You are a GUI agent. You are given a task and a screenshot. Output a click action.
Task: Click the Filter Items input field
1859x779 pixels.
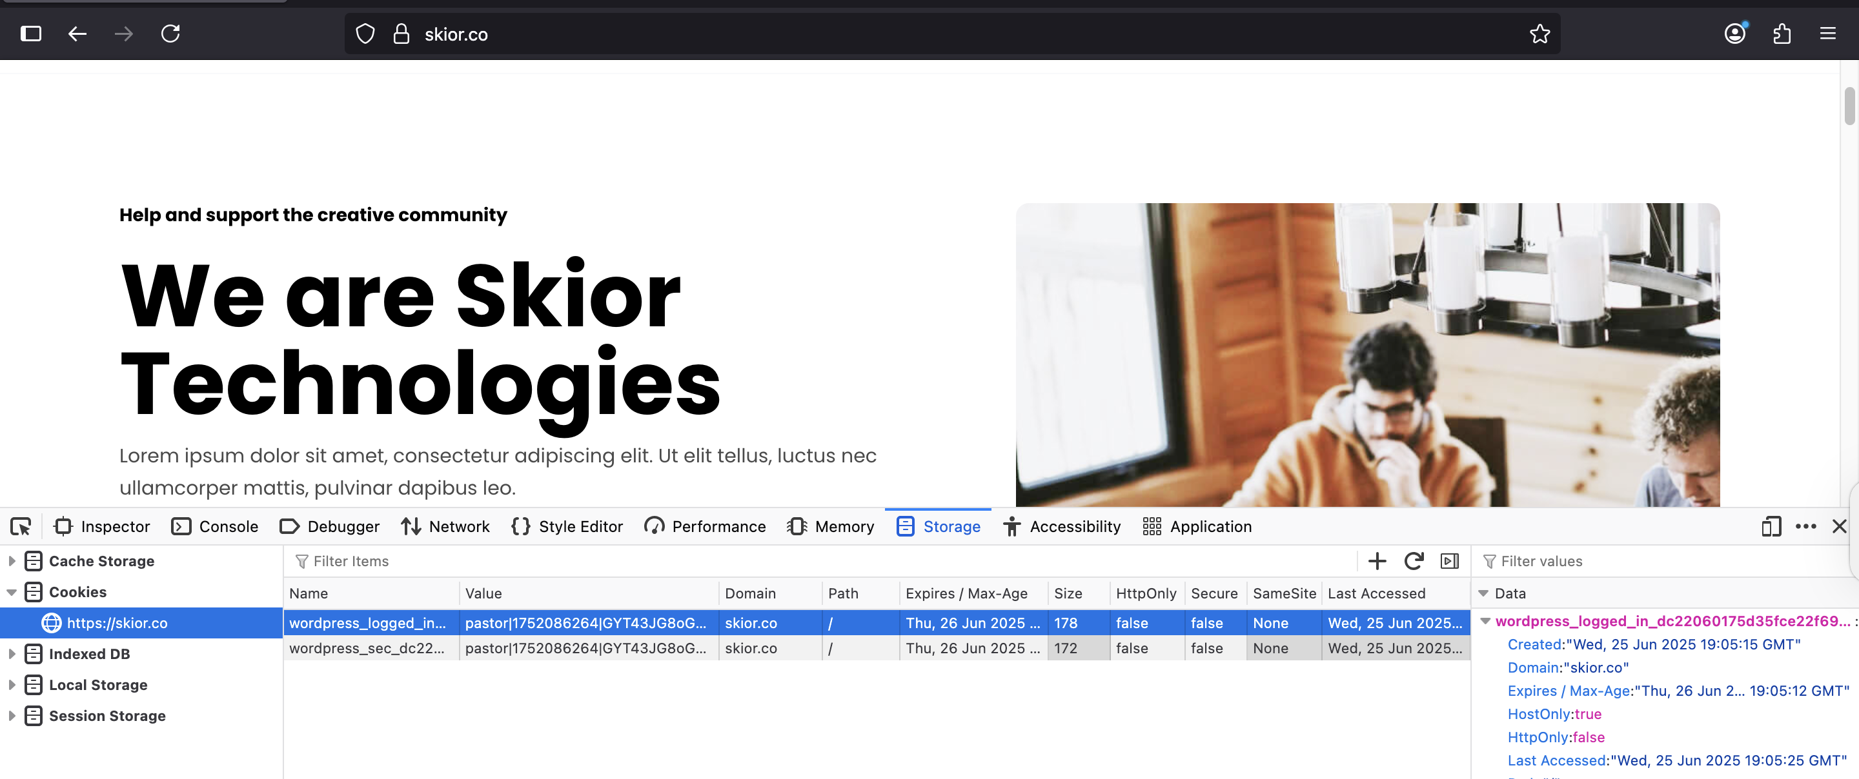click(823, 561)
